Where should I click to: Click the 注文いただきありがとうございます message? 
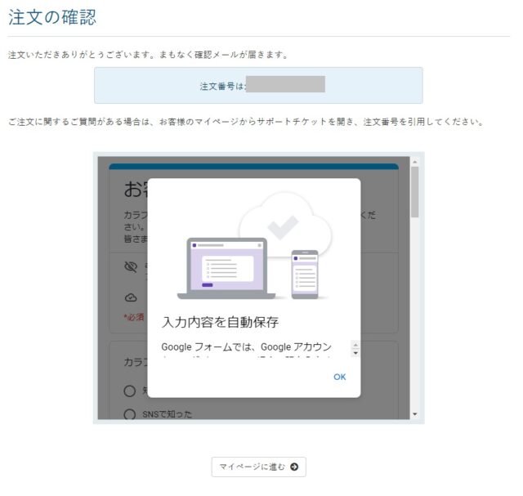pos(148,55)
